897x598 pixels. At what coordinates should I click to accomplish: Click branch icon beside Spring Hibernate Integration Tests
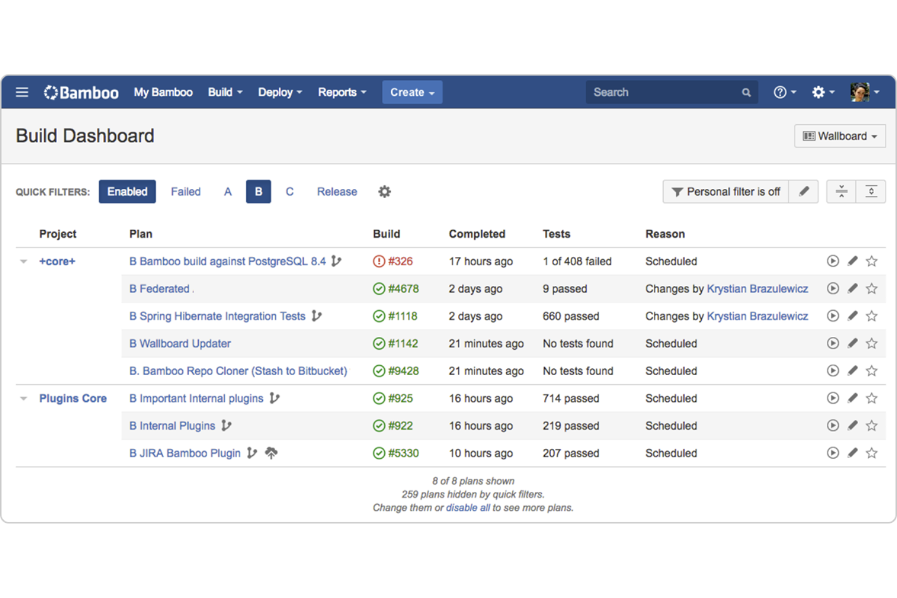(316, 316)
